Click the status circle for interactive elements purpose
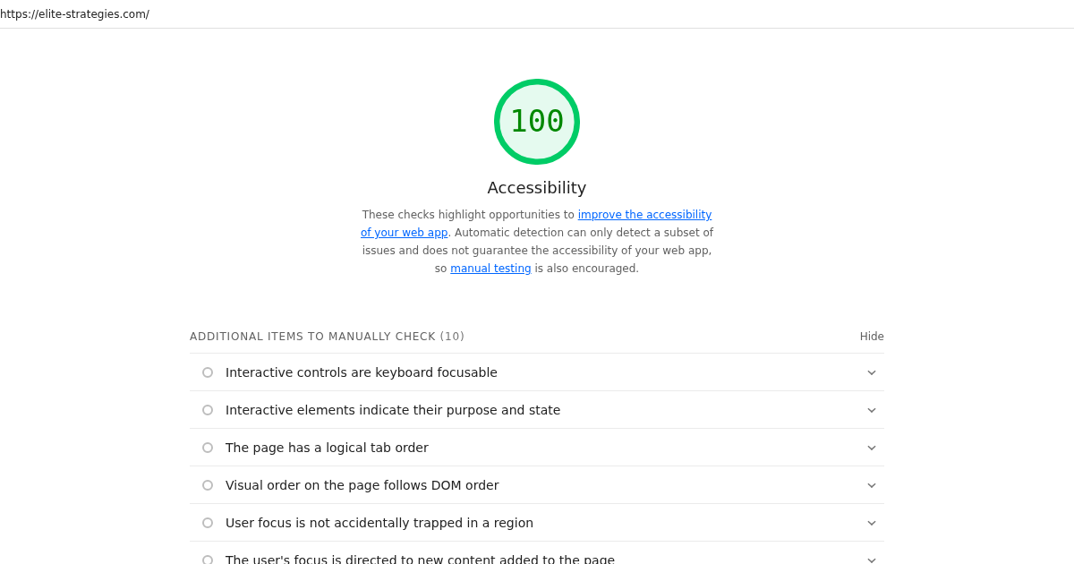This screenshot has height=564, width=1074. [207, 409]
